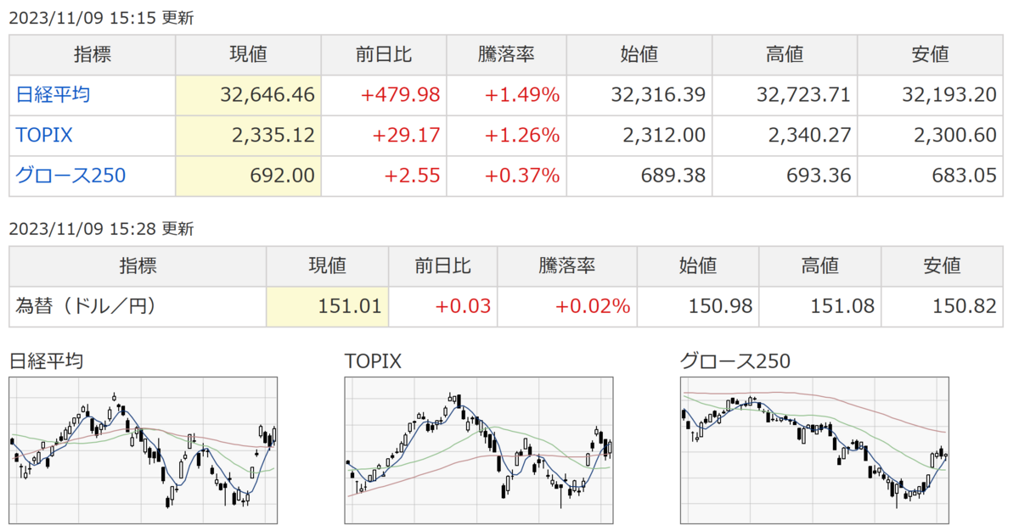1019x531 pixels.
Task: Select the 日経平均 current value 32,646.46
Action: [267, 95]
